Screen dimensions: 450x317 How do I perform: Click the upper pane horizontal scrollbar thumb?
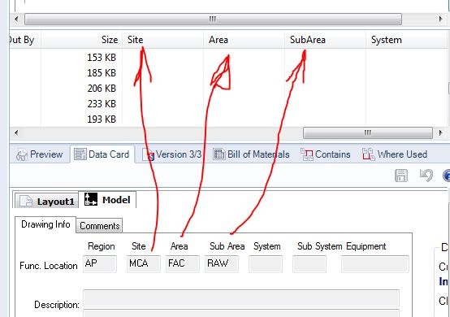pyautogui.click(x=213, y=20)
